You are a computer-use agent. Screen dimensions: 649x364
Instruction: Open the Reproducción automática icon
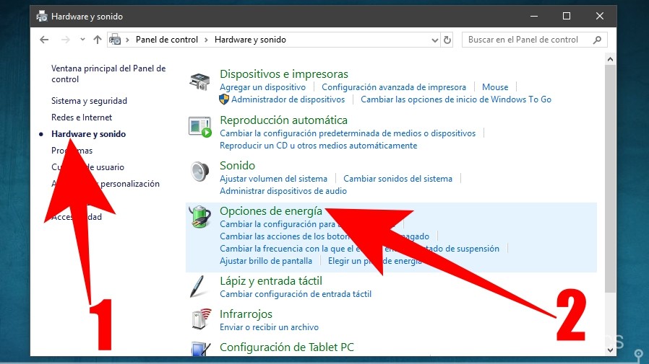(x=200, y=127)
